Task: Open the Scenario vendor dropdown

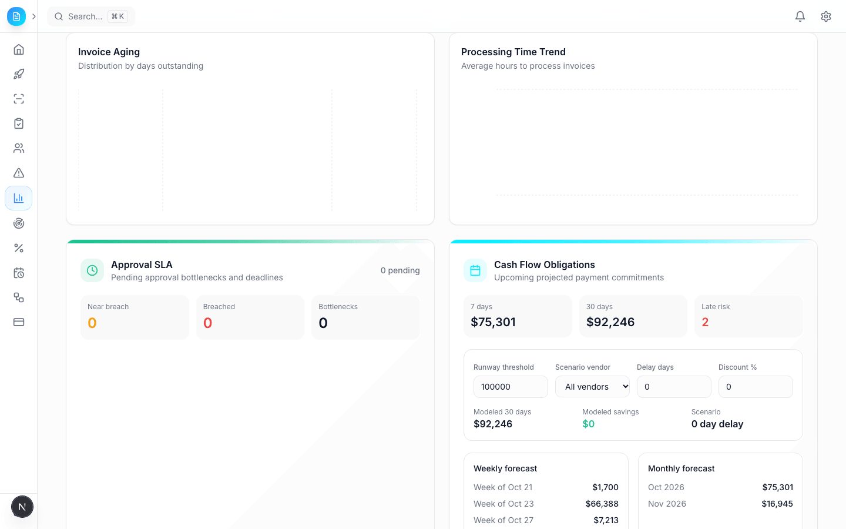Action: coord(592,387)
